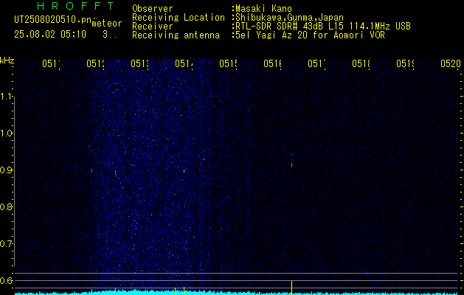Click the 1.1 kHz axis label

coord(7,96)
